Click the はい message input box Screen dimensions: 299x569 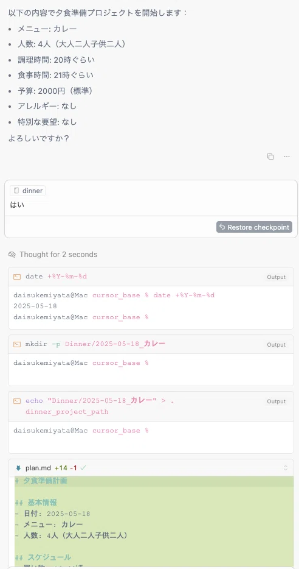[x=151, y=205]
